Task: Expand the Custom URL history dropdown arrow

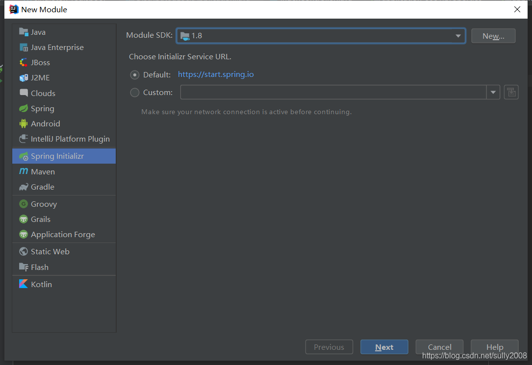Action: point(493,92)
